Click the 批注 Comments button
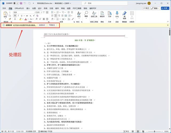 point(146,8)
